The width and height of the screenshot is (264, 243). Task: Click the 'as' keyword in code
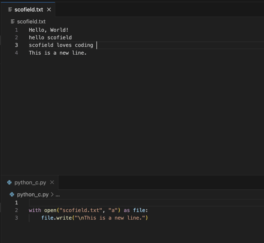(x=127, y=210)
